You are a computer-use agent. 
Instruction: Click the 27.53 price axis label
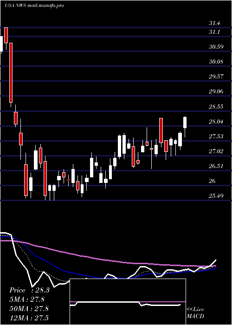(x=216, y=136)
